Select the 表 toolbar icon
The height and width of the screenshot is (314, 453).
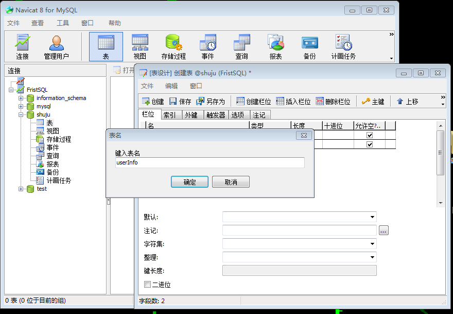(106, 45)
